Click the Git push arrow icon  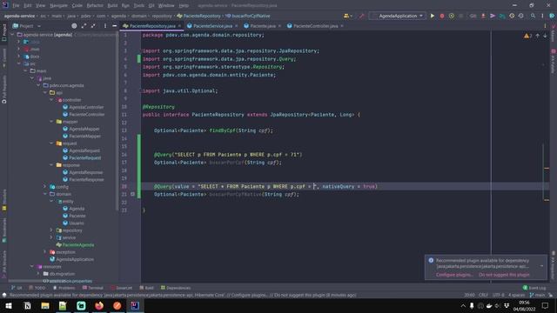point(493,16)
